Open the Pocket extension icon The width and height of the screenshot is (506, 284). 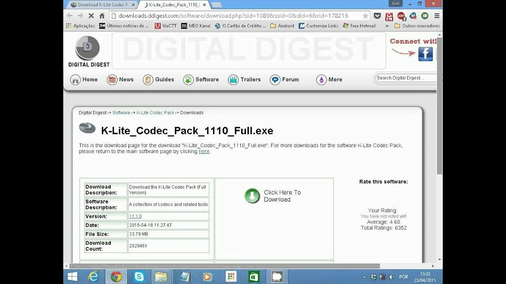[378, 16]
